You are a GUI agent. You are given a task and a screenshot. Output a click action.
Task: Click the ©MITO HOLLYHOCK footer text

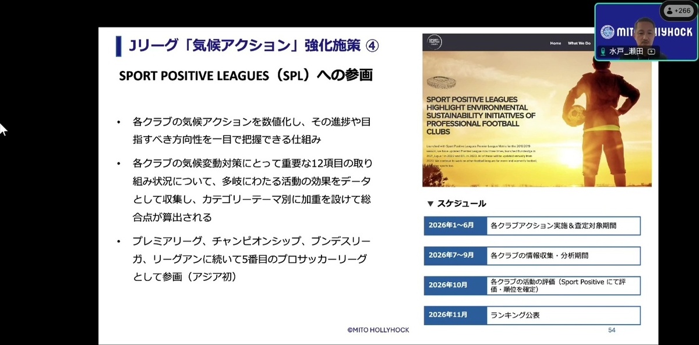(378, 330)
